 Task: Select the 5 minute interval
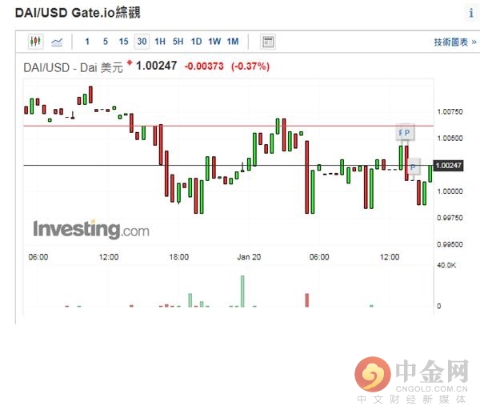tap(106, 42)
